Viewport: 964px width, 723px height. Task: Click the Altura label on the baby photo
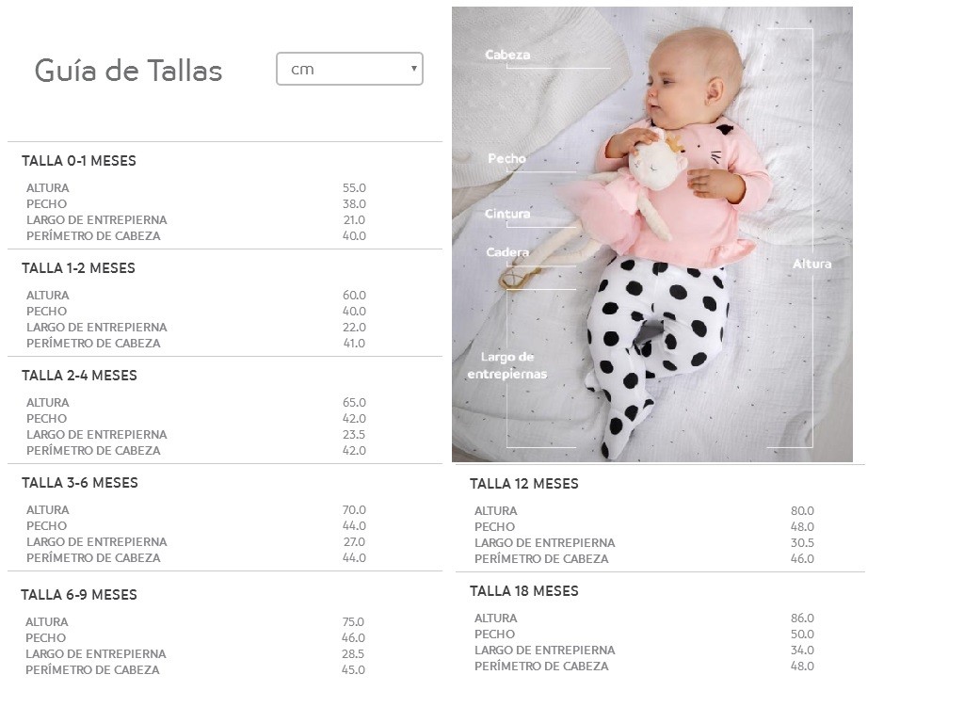pos(811,265)
